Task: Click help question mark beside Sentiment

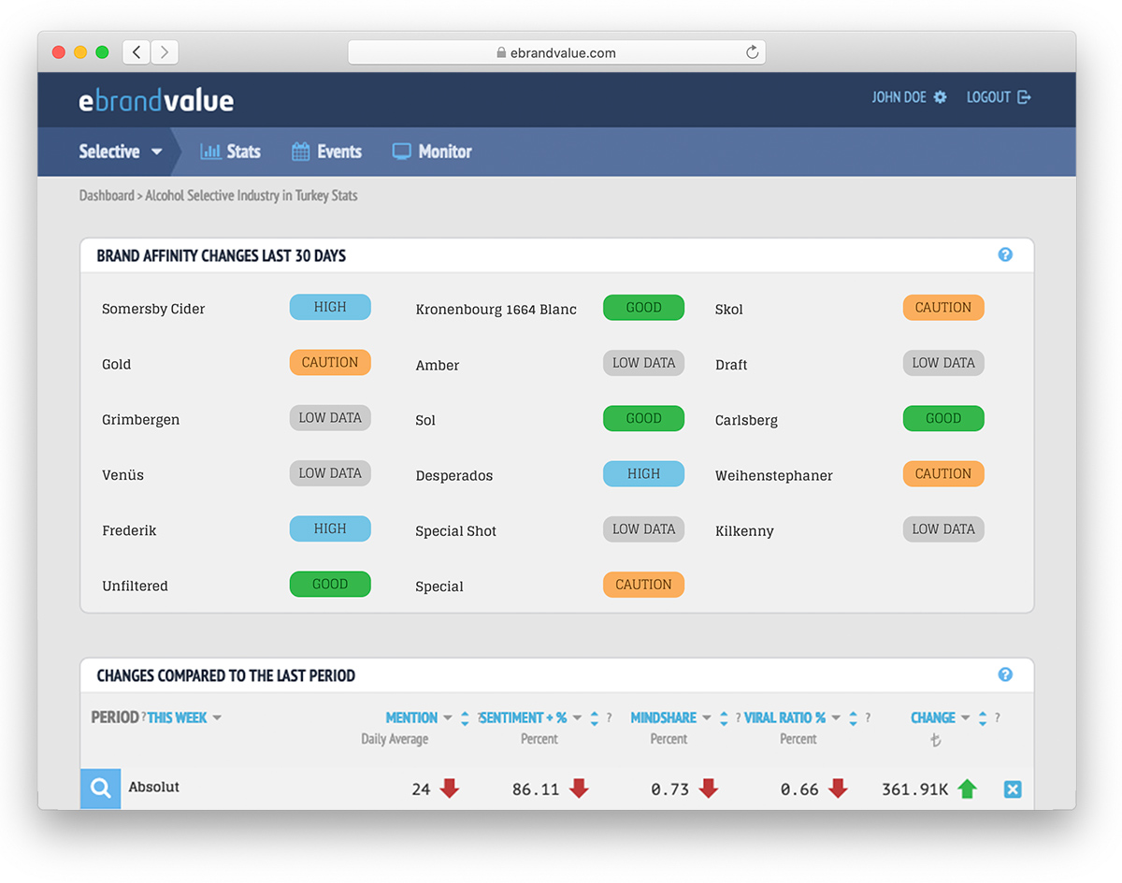Action: pyautogui.click(x=609, y=718)
